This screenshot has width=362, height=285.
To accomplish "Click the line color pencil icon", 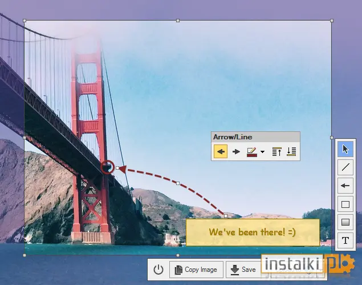I will pyautogui.click(x=252, y=152).
